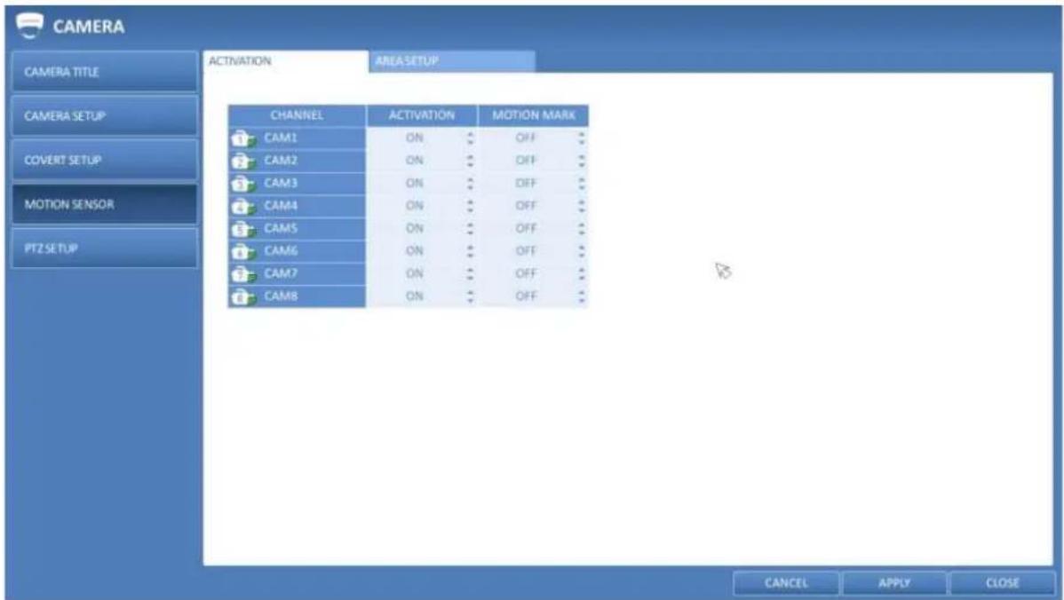The image size is (1064, 600).
Task: Toggle CAM2 activation ON value
Action: pyautogui.click(x=415, y=161)
